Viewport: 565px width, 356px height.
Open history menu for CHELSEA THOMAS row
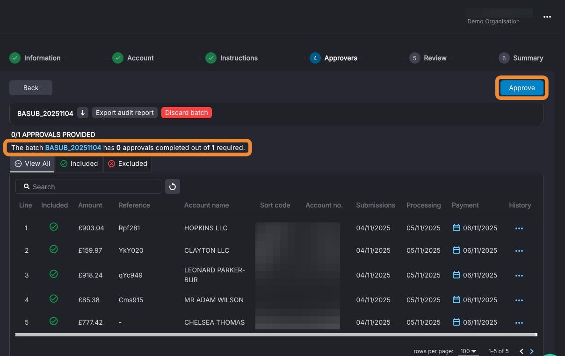coord(519,323)
